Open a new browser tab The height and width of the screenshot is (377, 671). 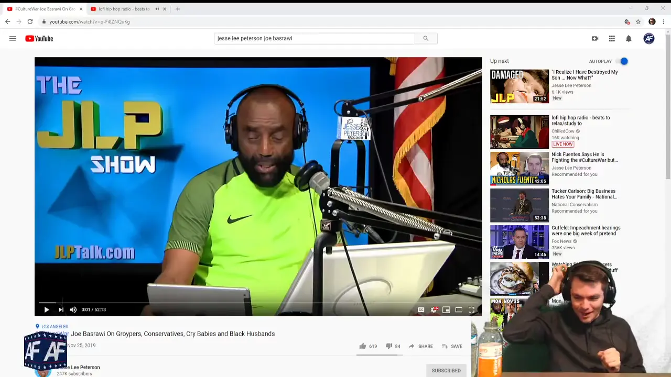point(178,9)
